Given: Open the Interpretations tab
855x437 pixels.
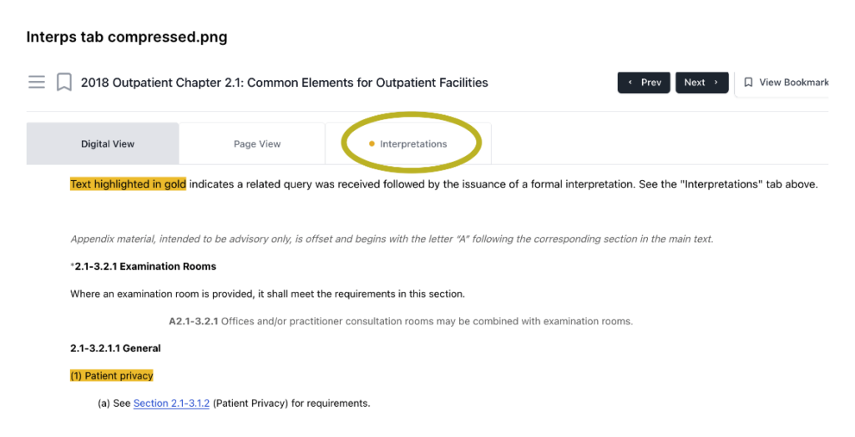Looking at the screenshot, I should (x=408, y=143).
